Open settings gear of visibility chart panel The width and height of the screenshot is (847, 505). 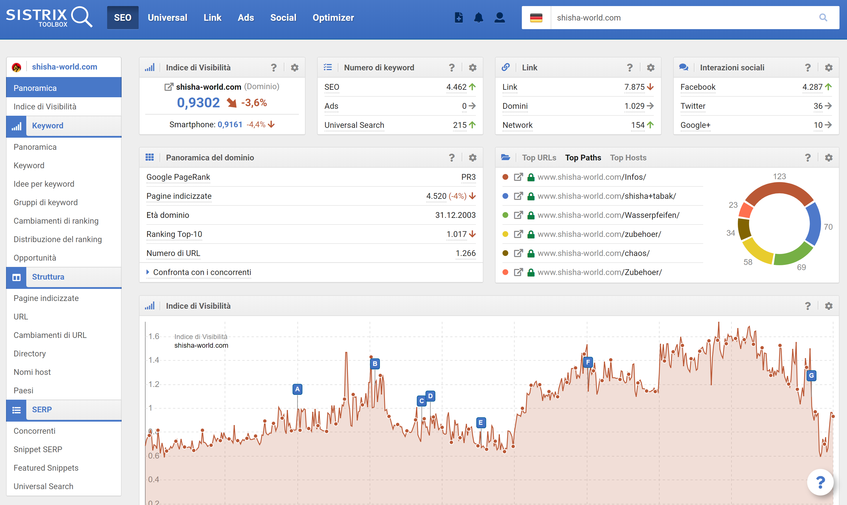coord(829,306)
